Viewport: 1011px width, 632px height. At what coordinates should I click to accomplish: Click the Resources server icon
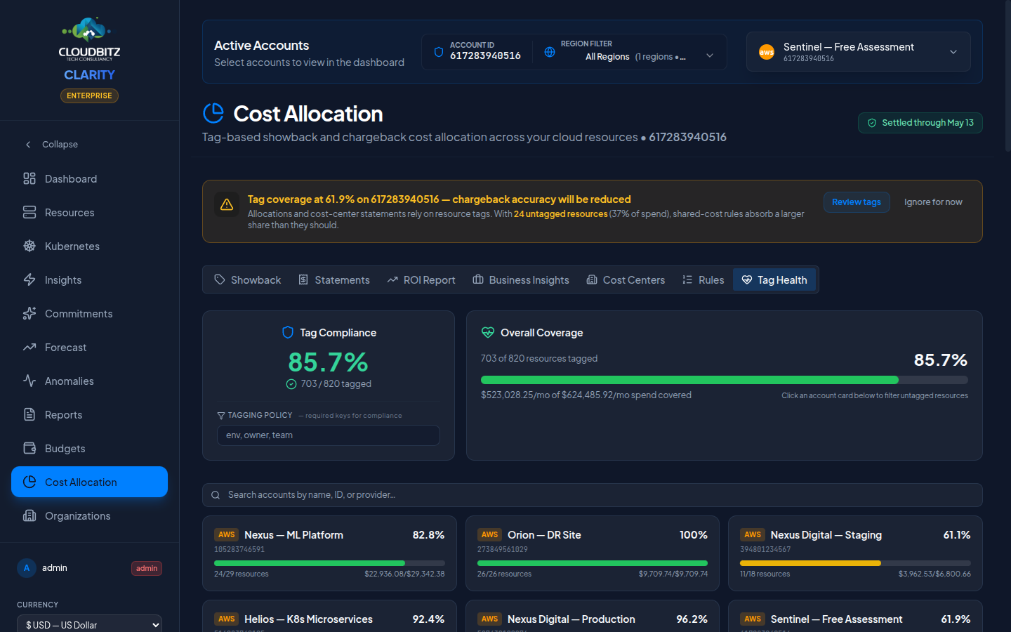point(29,212)
